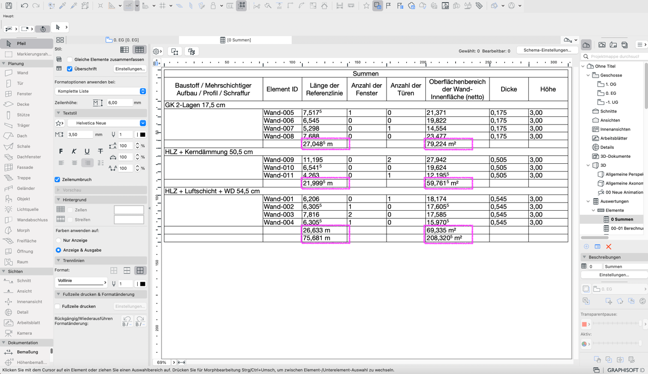Select the Stütze tool
Screen dimensions: 648x374
pos(26,114)
